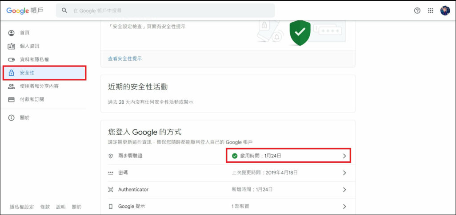Click the Google 帳戶 logo
This screenshot has width=456, height=215.
coord(25,11)
